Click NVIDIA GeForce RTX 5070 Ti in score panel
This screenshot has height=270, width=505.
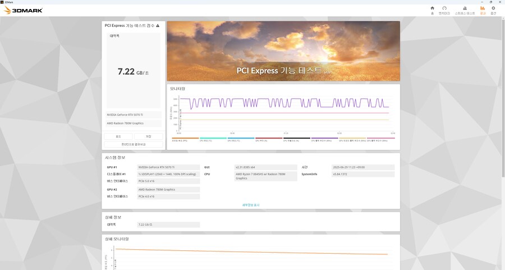(x=134, y=115)
